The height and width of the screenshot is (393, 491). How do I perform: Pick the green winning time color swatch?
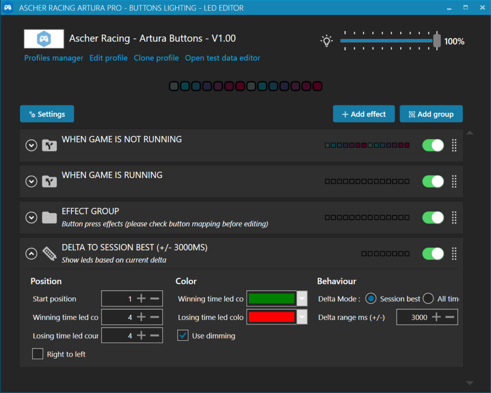[x=271, y=298]
